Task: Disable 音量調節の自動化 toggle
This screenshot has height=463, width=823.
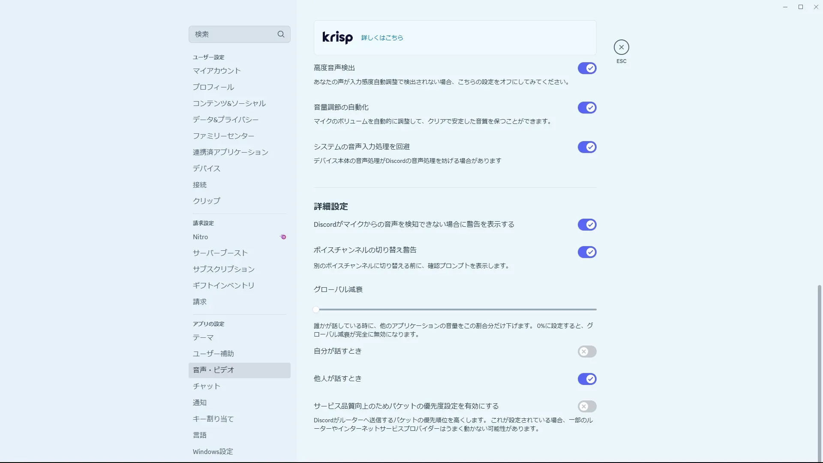Action: 587,108
